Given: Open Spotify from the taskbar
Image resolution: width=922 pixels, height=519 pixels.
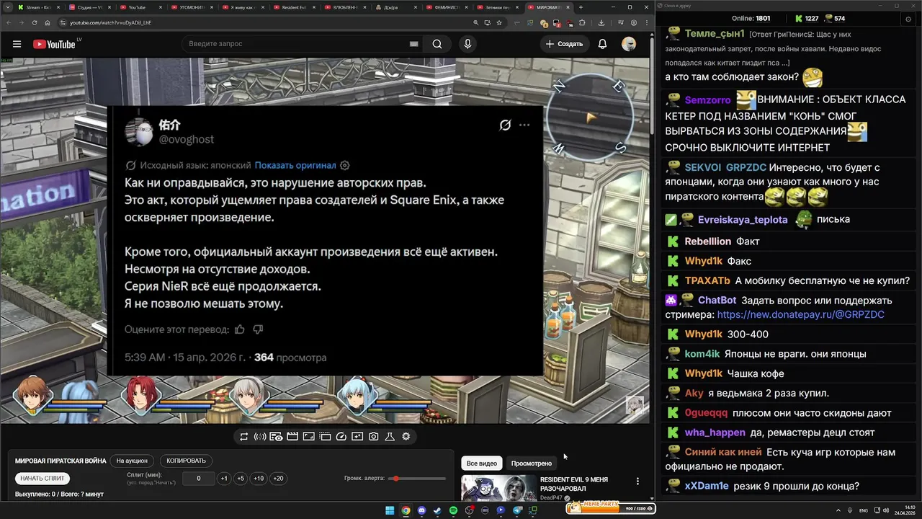Looking at the screenshot, I should click(453, 510).
